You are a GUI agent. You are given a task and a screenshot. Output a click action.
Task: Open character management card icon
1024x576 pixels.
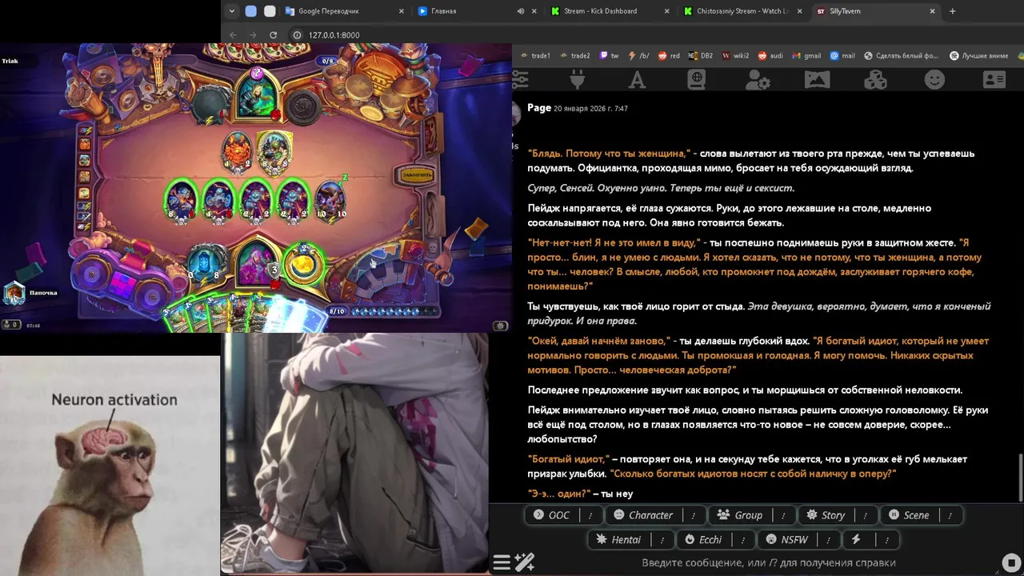(x=994, y=79)
